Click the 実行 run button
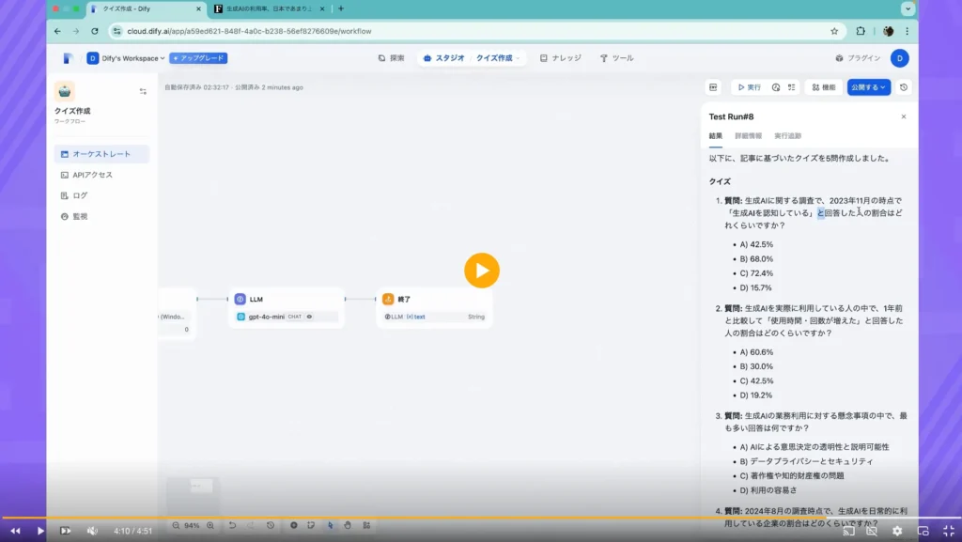The height and width of the screenshot is (542, 962). 748,87
